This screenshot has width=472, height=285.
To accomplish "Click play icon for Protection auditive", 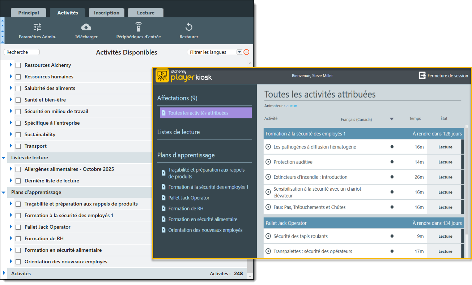I will tap(268, 162).
